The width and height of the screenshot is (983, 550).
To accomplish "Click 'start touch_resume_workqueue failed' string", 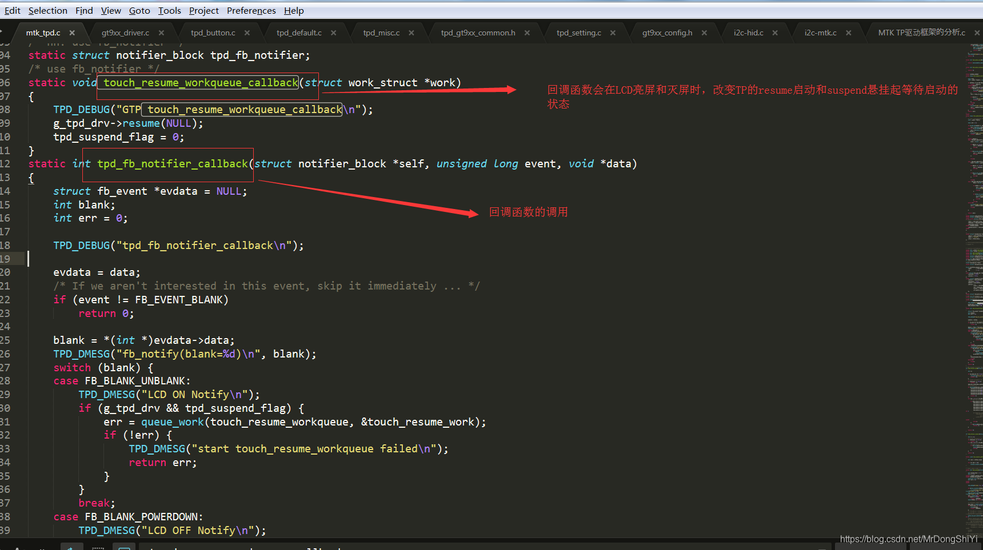I will 314,449.
